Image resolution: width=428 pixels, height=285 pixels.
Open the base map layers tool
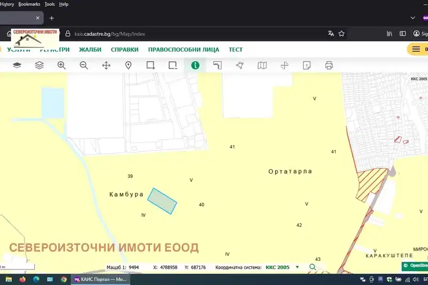point(17,65)
